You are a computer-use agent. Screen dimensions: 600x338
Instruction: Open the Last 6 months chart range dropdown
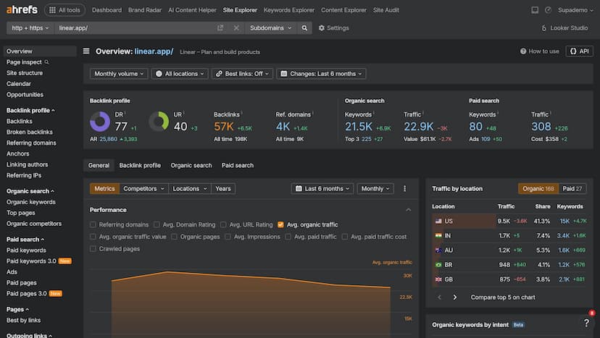point(322,188)
